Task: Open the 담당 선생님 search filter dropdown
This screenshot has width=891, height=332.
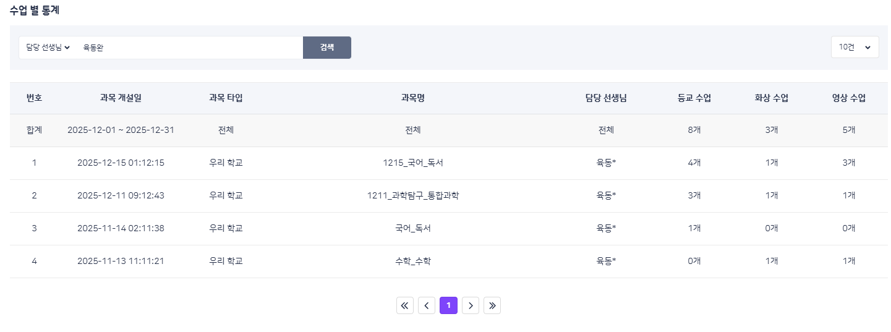Action: pyautogui.click(x=48, y=48)
